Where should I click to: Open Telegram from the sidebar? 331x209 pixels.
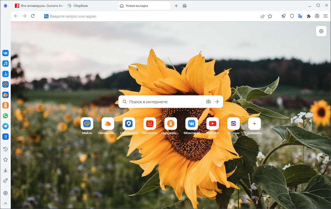tap(5, 126)
